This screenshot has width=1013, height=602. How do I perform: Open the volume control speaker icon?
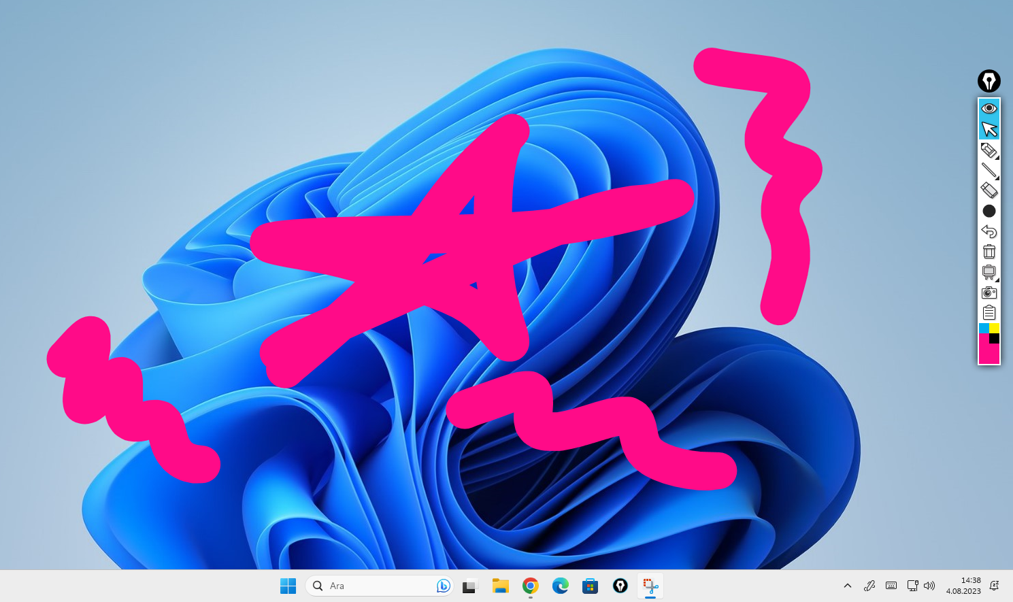[x=929, y=586]
